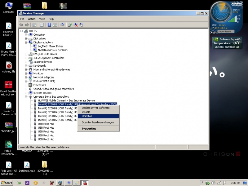Open the Computer desktop icon

point(9,7)
